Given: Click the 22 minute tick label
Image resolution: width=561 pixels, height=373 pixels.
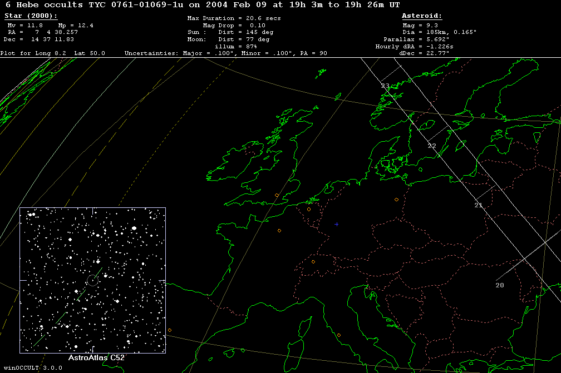Looking at the screenshot, I should click(x=432, y=146).
